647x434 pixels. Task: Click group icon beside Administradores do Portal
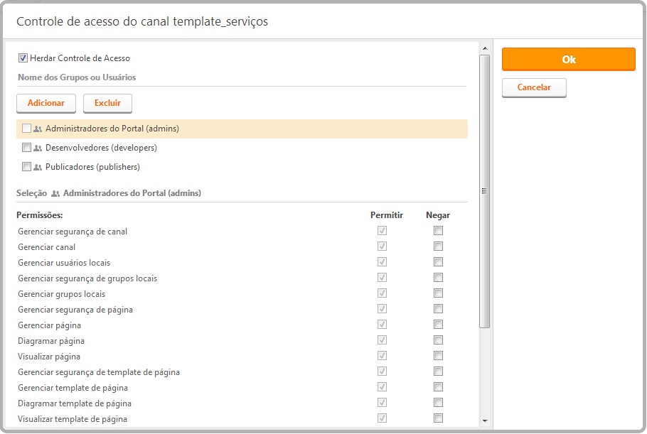[x=38, y=129]
